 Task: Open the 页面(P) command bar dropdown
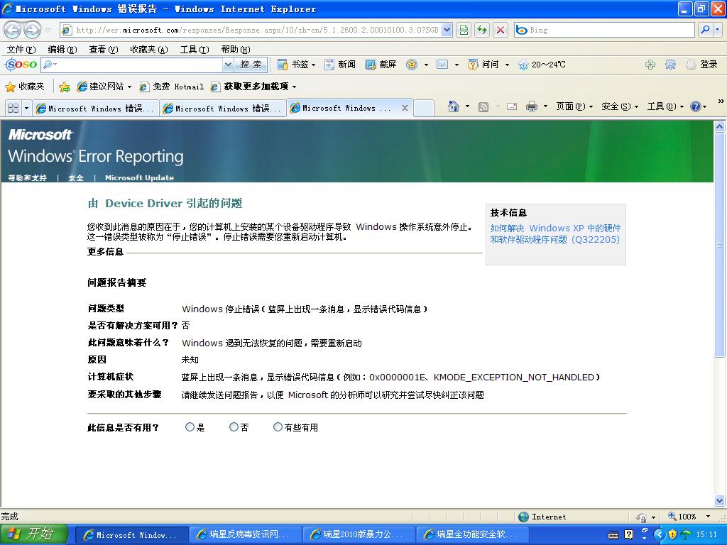click(574, 106)
